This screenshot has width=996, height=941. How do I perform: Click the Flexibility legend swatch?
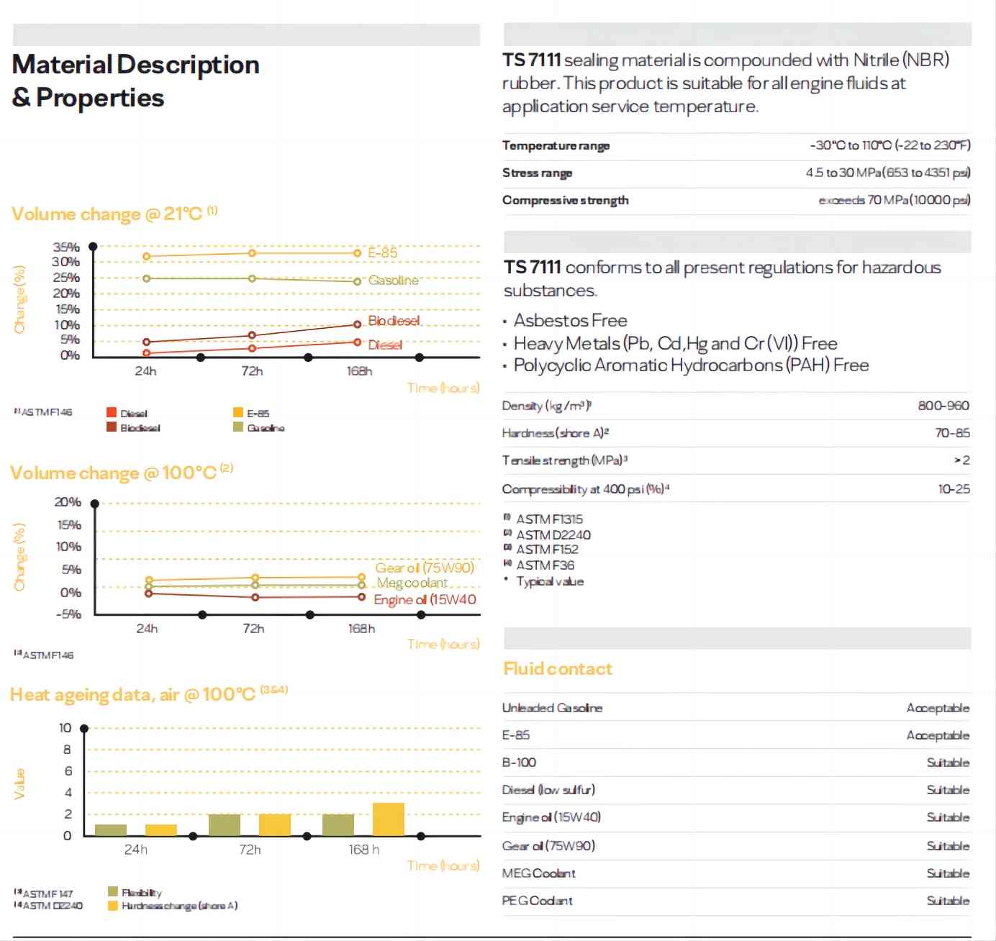coord(112,891)
